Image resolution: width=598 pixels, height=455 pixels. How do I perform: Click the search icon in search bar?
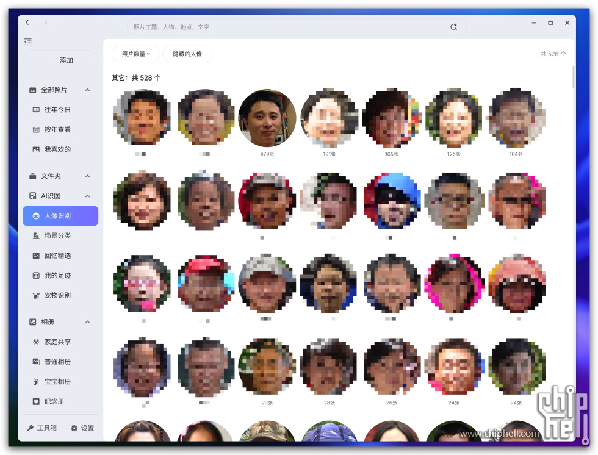click(x=453, y=27)
